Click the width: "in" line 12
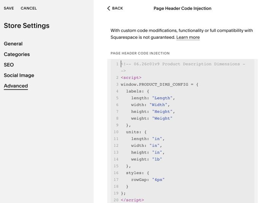The width and height of the screenshot is (266, 203). click(146, 146)
